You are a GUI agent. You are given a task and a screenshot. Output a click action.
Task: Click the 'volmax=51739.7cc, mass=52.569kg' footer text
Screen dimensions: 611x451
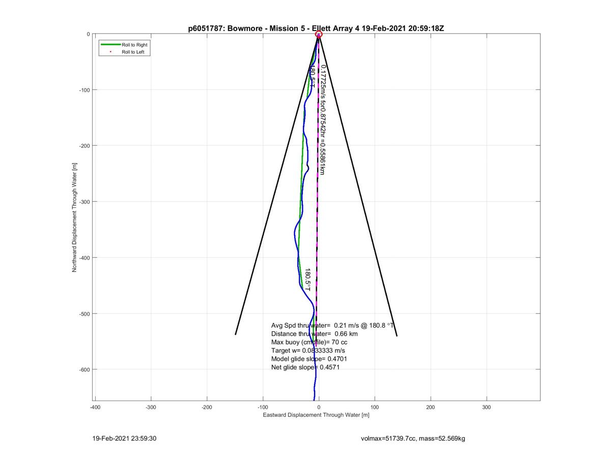[412, 438]
